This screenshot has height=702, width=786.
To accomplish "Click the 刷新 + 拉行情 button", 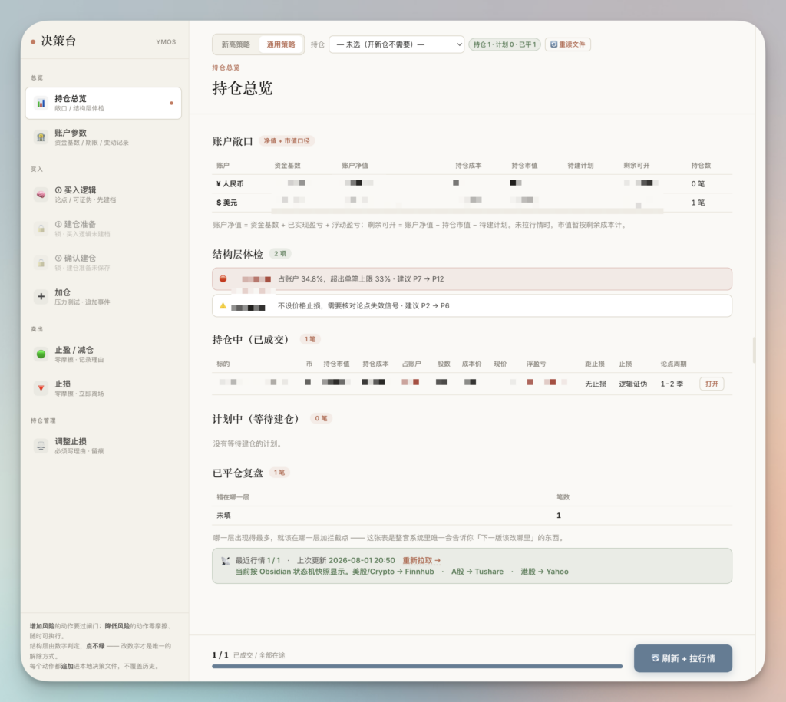I will click(x=682, y=658).
